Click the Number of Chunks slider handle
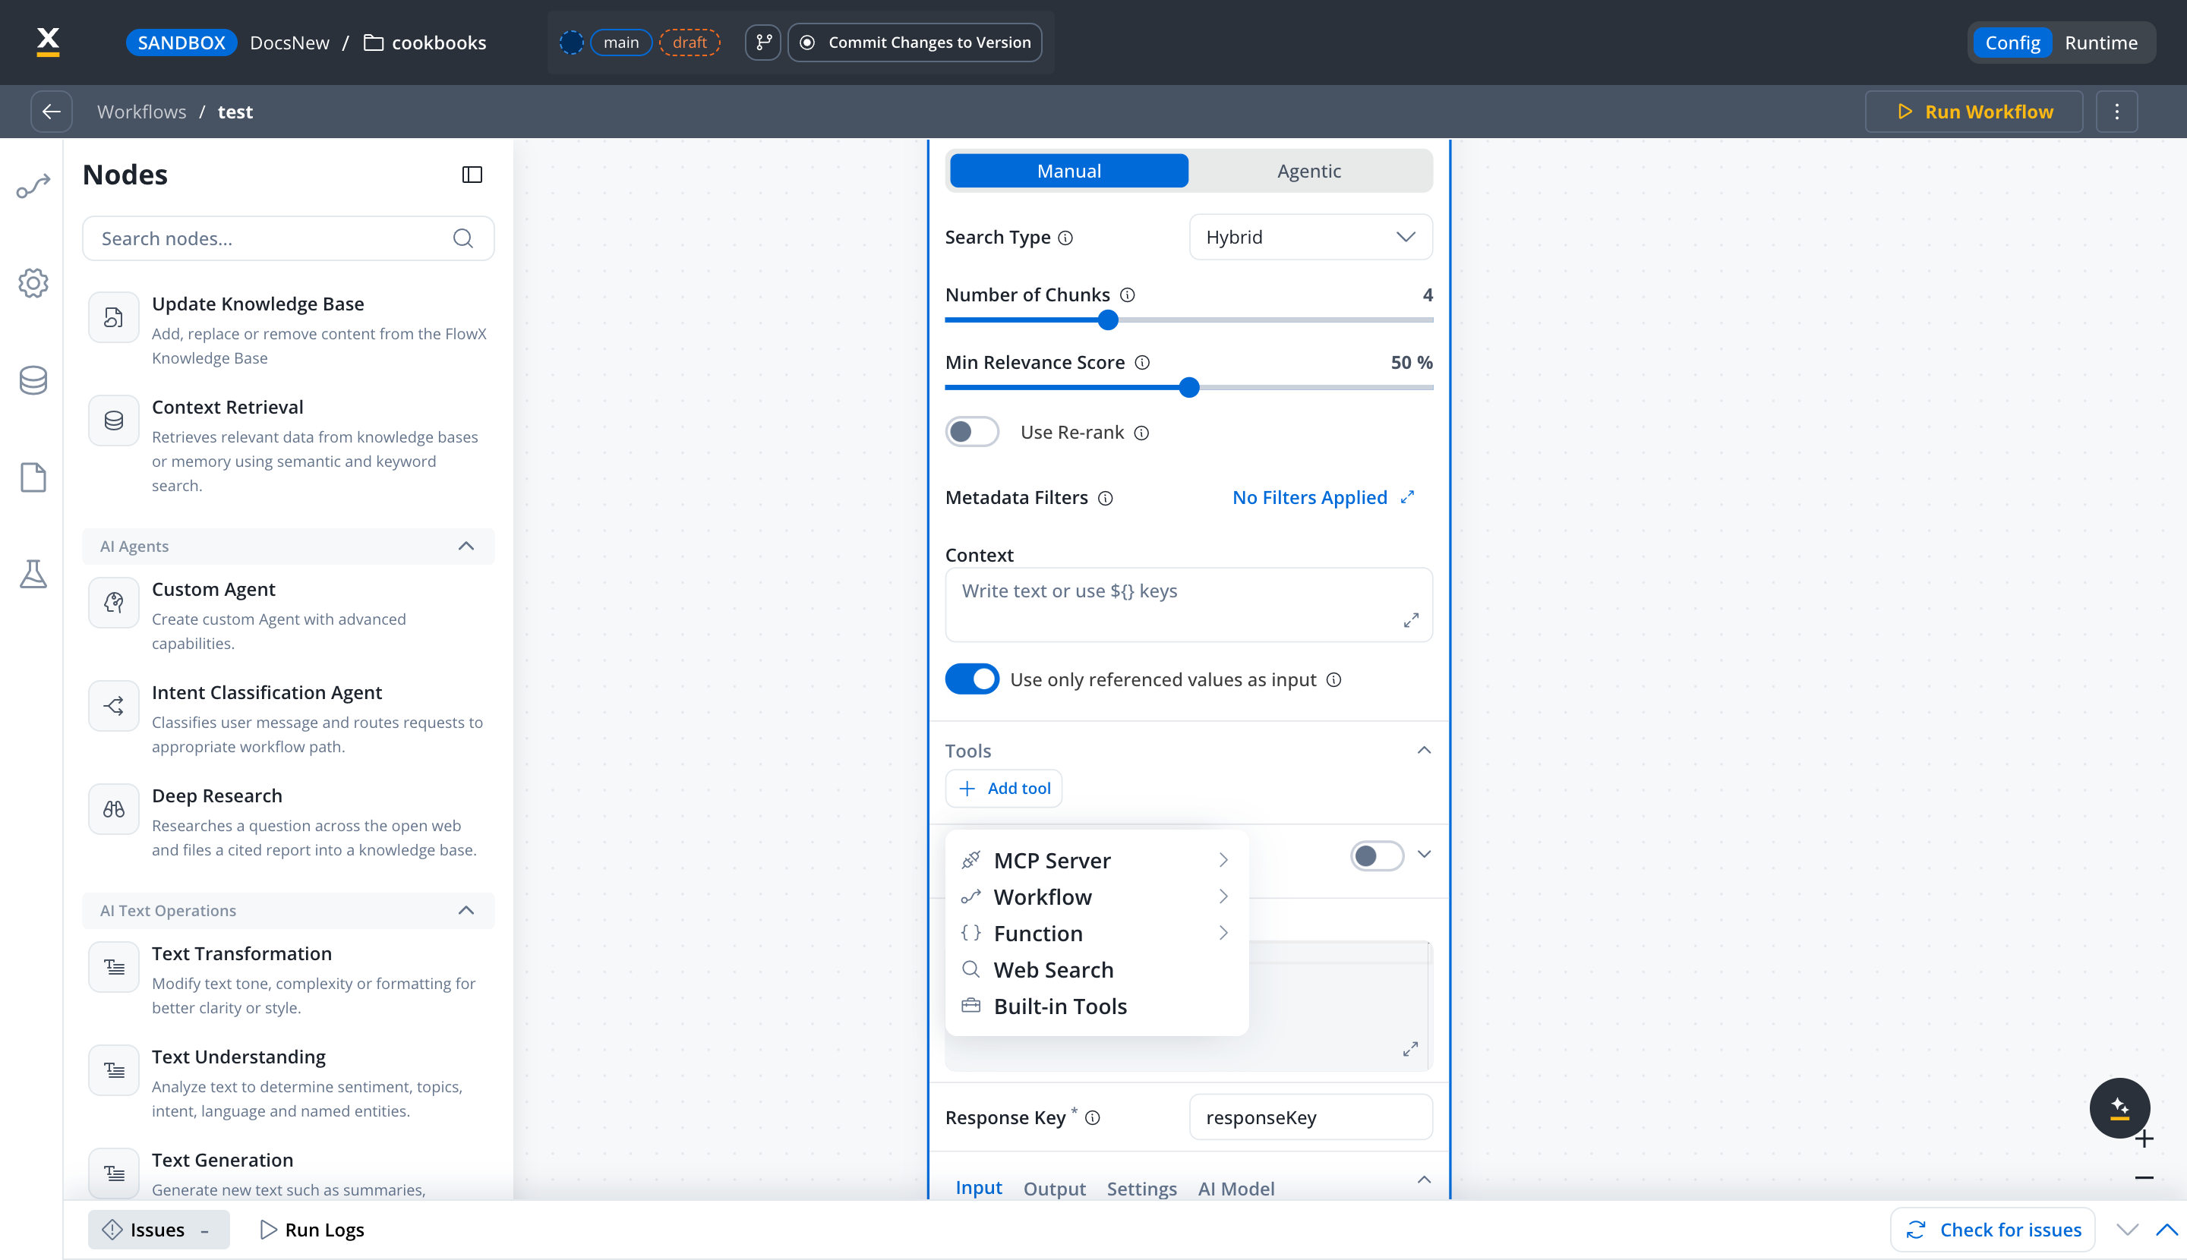2187x1260 pixels. click(x=1107, y=320)
